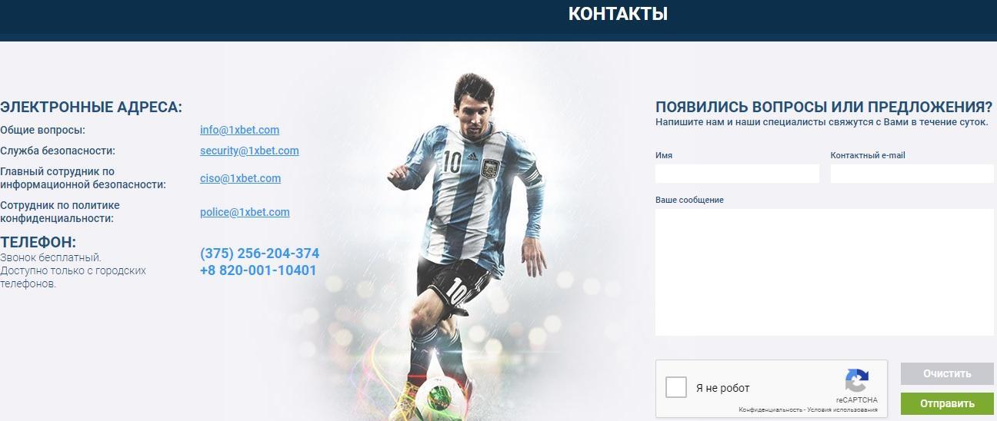Click the green Отправить button
The height and width of the screenshot is (421, 997).
(947, 403)
